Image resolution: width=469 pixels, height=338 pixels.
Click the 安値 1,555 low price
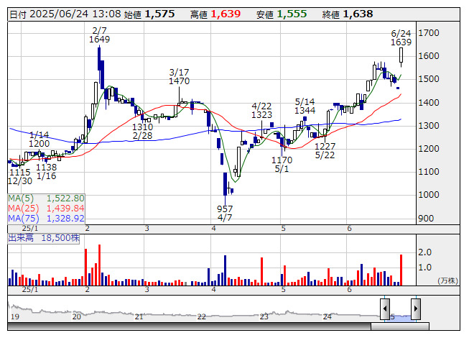click(282, 14)
